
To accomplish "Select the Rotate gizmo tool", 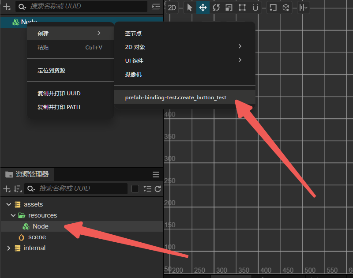I will coord(216,8).
